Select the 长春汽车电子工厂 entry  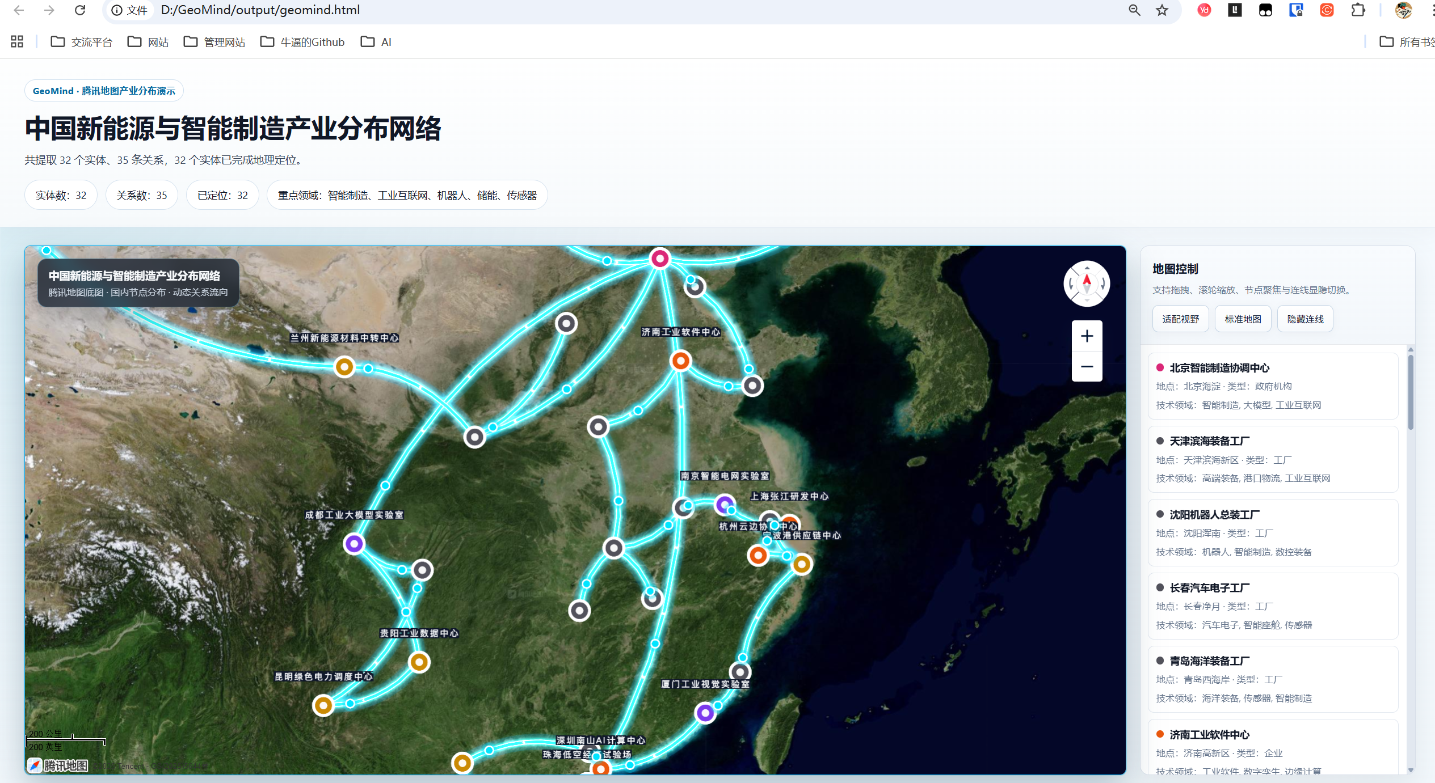click(1273, 606)
